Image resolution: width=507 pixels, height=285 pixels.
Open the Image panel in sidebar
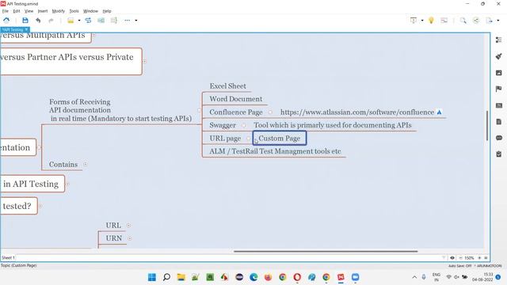[498, 73]
